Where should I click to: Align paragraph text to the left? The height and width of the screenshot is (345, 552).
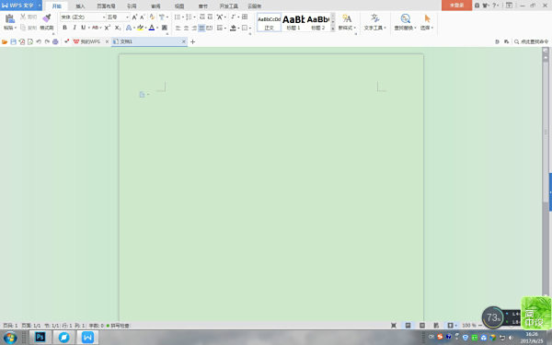coord(178,28)
